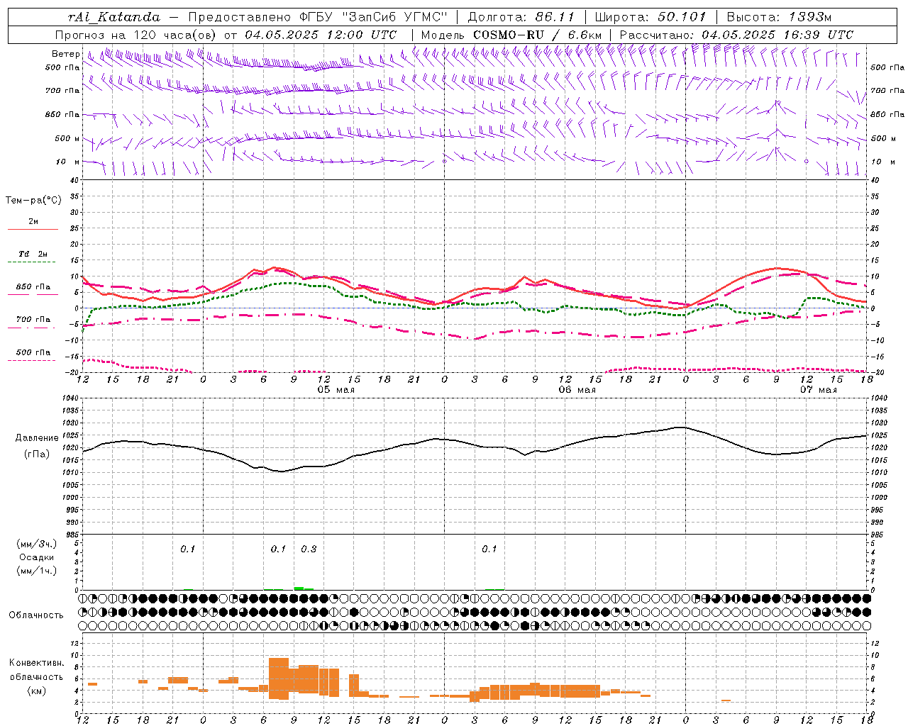Select the 10 м wind row label on left
This screenshot has height=726, width=908.
pyautogui.click(x=68, y=162)
